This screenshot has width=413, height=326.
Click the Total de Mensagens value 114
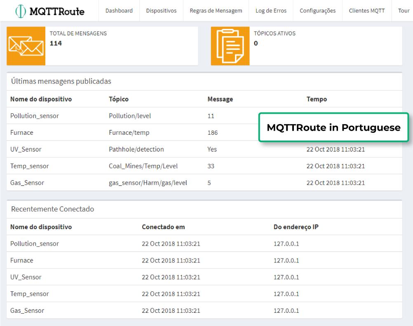56,43
